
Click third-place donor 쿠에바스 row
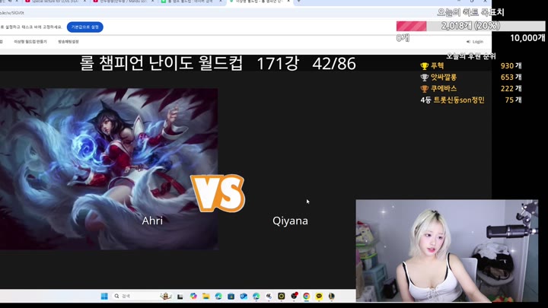coord(471,89)
